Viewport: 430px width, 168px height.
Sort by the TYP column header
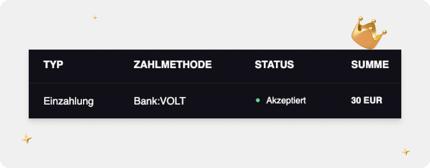pos(53,65)
